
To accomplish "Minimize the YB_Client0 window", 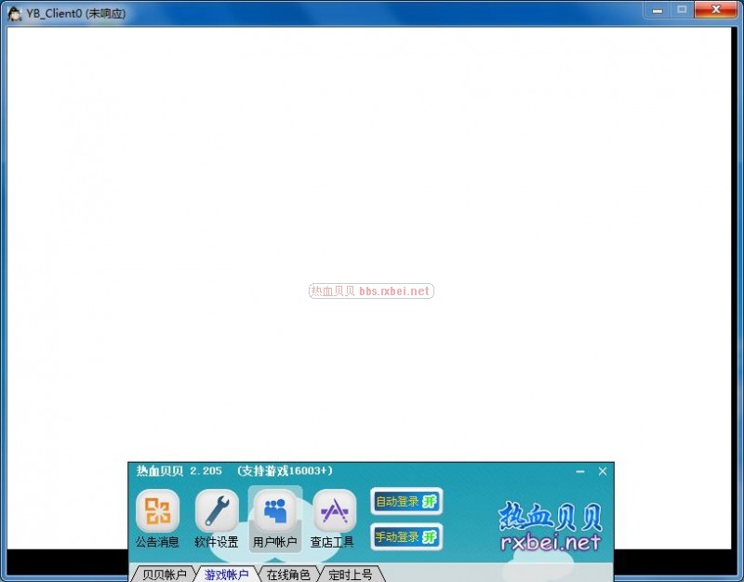I will pos(657,9).
